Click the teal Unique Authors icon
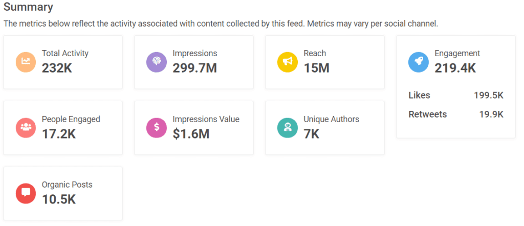Image resolution: width=524 pixels, height=226 pixels. point(288,128)
